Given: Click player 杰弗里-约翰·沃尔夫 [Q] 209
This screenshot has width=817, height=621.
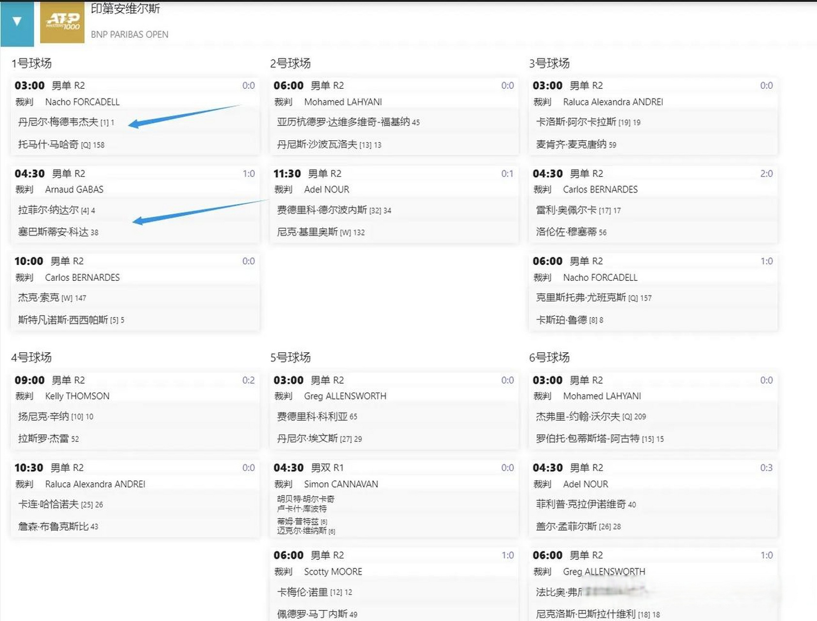Looking at the screenshot, I should (x=591, y=417).
